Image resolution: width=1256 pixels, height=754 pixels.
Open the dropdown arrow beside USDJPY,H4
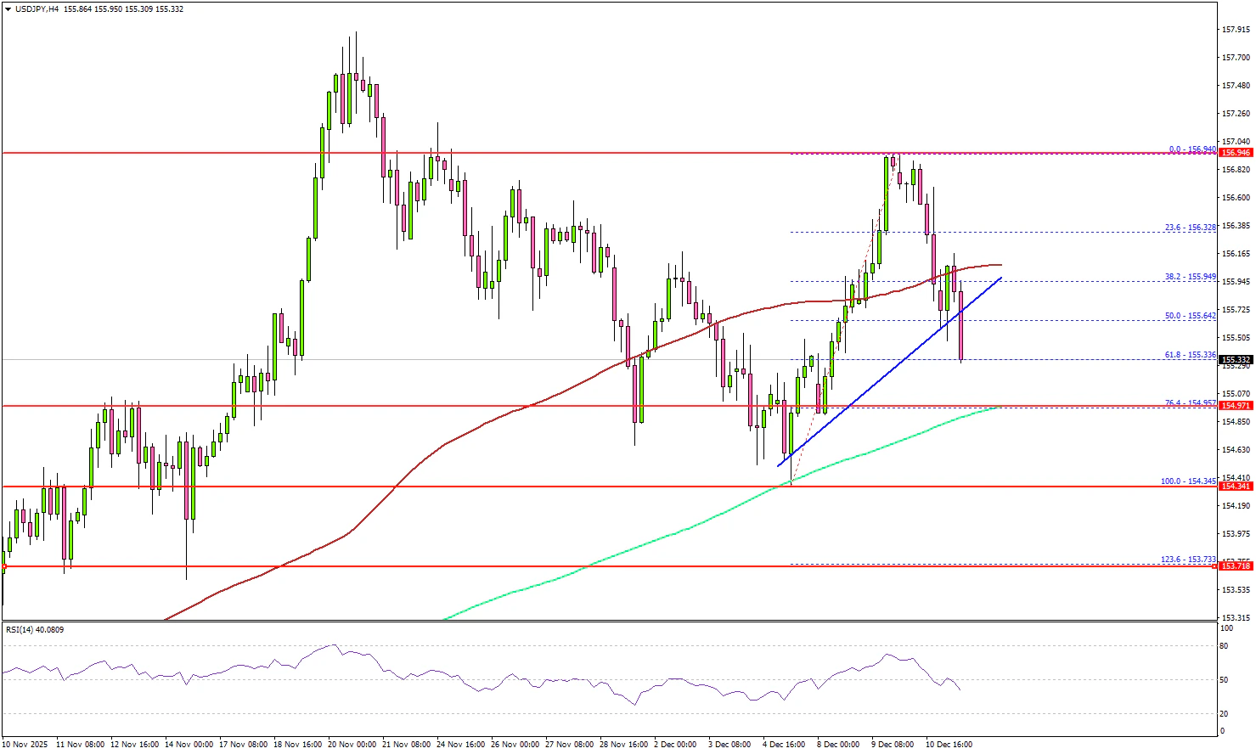pyautogui.click(x=8, y=9)
